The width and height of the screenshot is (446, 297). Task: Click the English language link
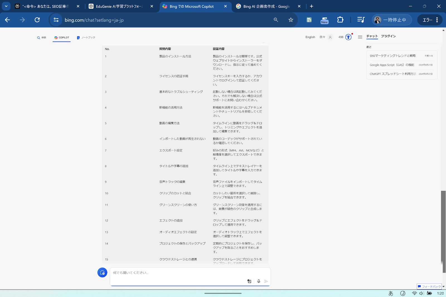click(x=310, y=37)
